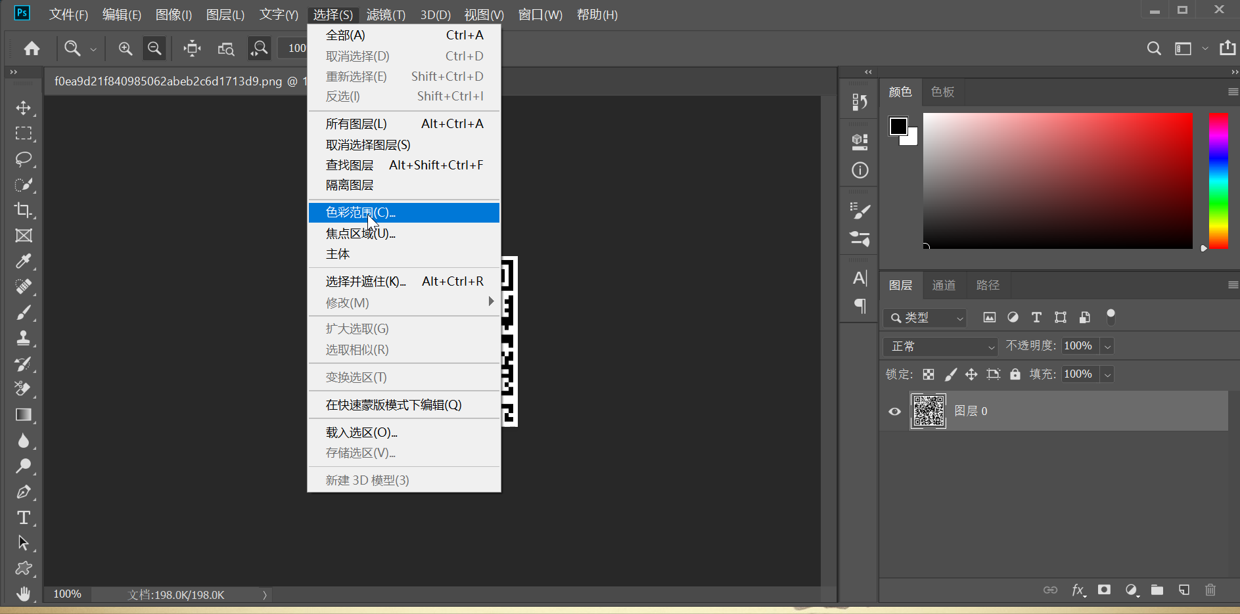Select the Eyedropper tool

point(24,261)
